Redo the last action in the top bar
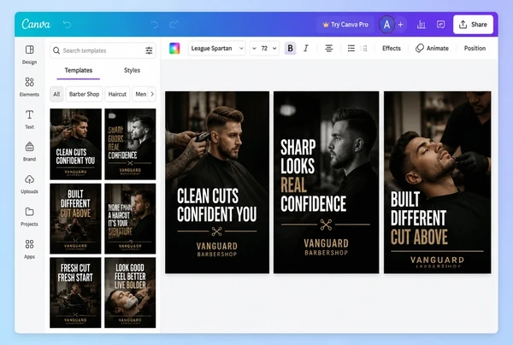 tap(174, 24)
